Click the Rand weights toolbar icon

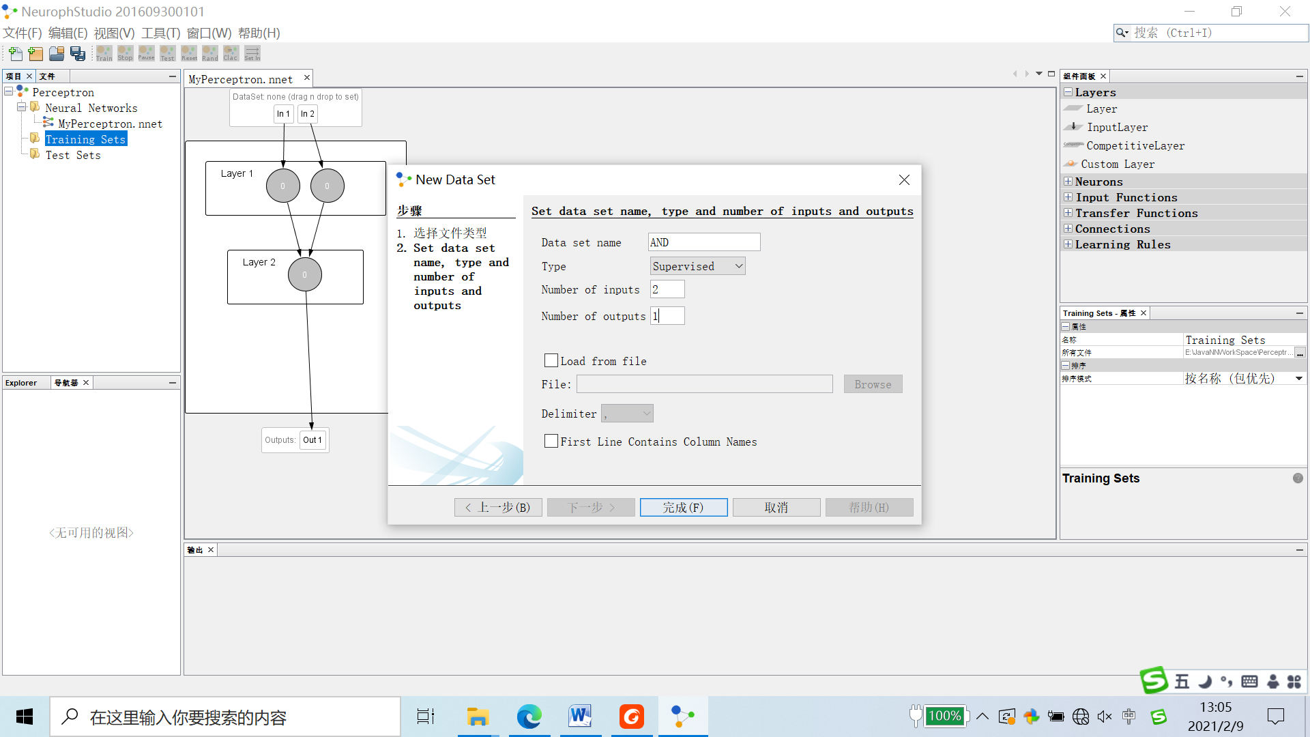[x=209, y=53]
